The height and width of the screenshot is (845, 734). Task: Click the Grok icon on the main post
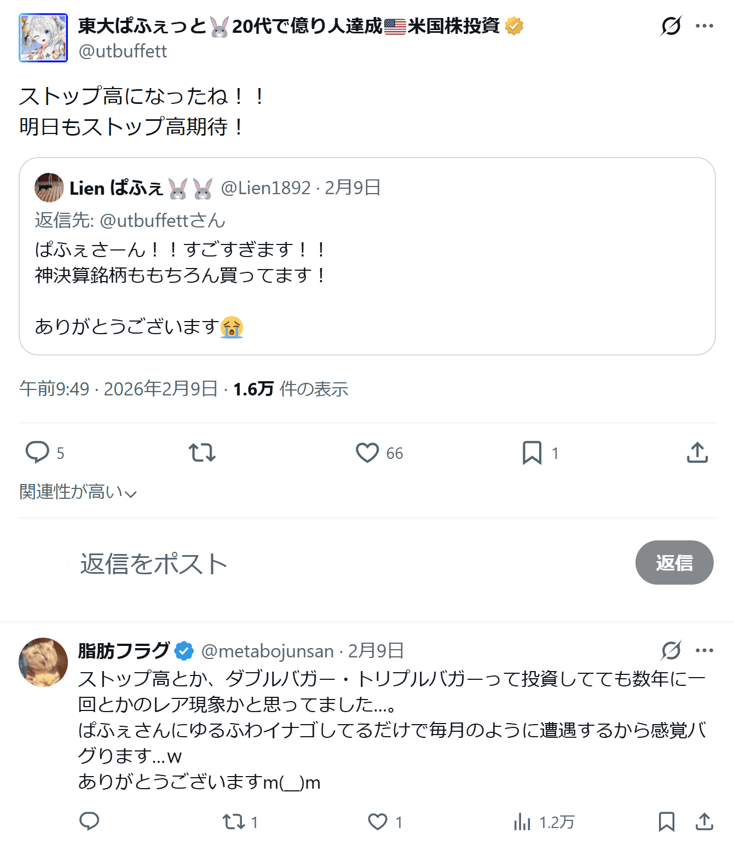click(x=671, y=26)
